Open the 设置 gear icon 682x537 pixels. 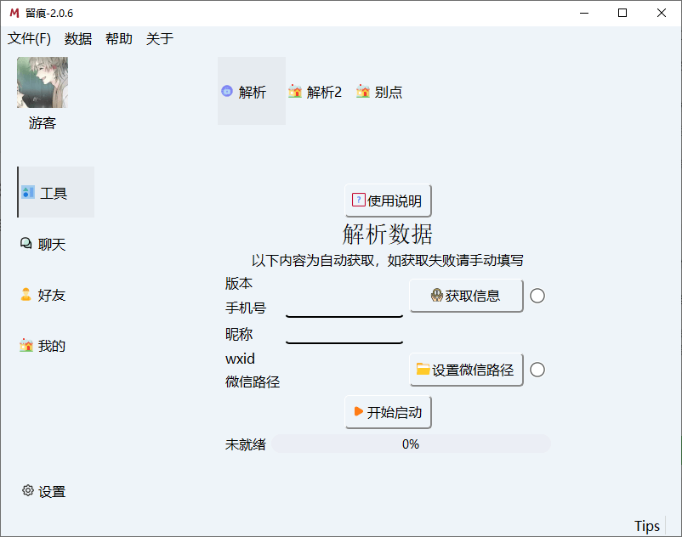click(x=26, y=490)
